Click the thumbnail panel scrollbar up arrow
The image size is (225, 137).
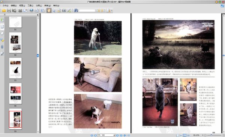38,18
